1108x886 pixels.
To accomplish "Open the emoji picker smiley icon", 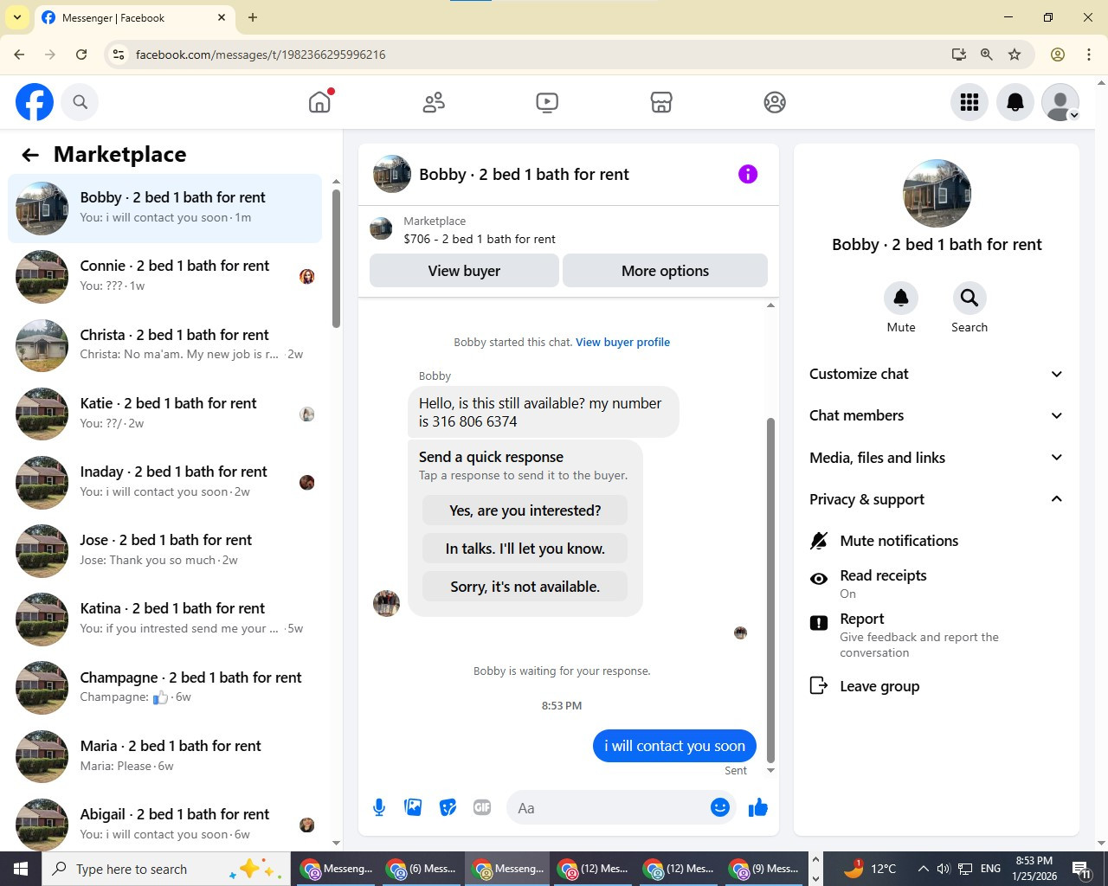I will coord(720,807).
